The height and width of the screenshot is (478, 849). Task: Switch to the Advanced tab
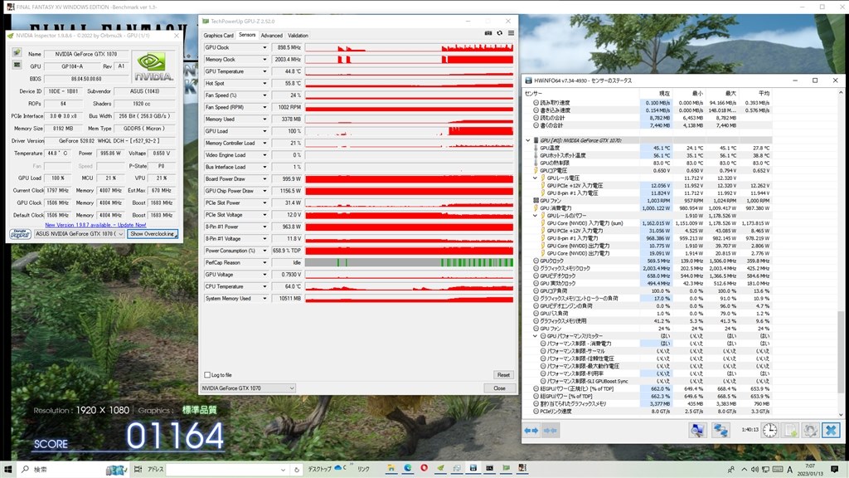271,35
